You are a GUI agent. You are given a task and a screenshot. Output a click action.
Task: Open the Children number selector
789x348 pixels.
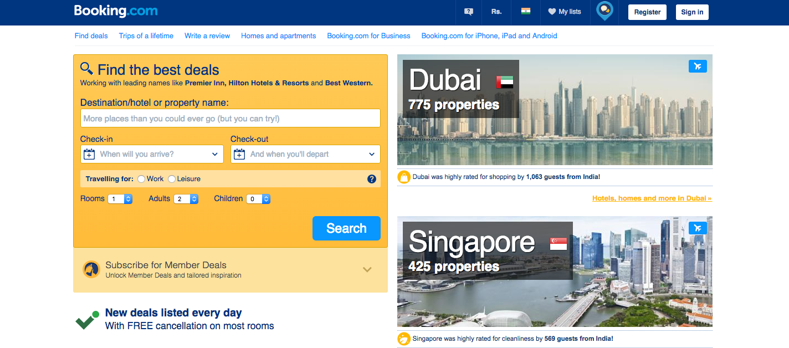click(258, 199)
